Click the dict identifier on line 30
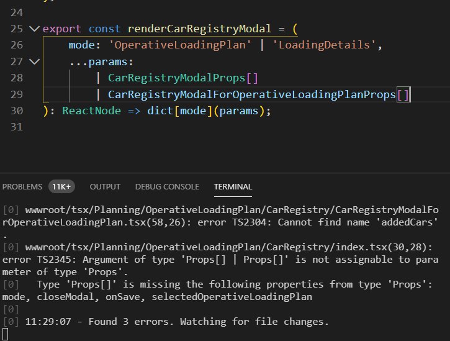Image resolution: width=450 pixels, height=341 pixels. (160, 111)
